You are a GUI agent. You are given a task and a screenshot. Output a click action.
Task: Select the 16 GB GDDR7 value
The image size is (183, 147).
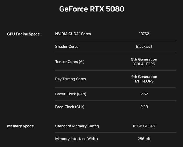pos(144,126)
